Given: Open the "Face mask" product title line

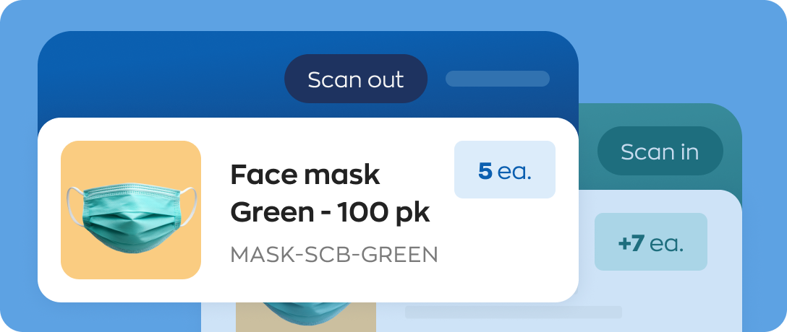Looking at the screenshot, I should pos(305,174).
